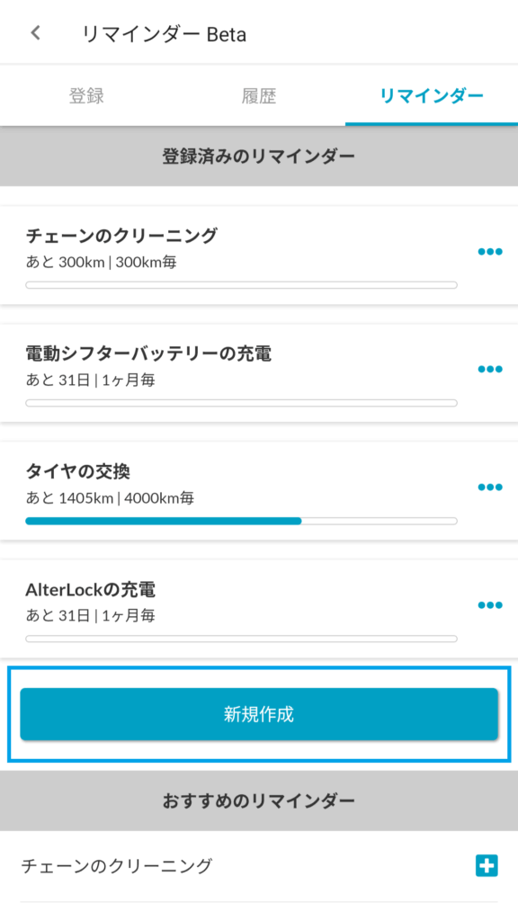The width and height of the screenshot is (518, 921).
Task: Select recommended チェーンのクリーニング list item text
Action: click(116, 866)
